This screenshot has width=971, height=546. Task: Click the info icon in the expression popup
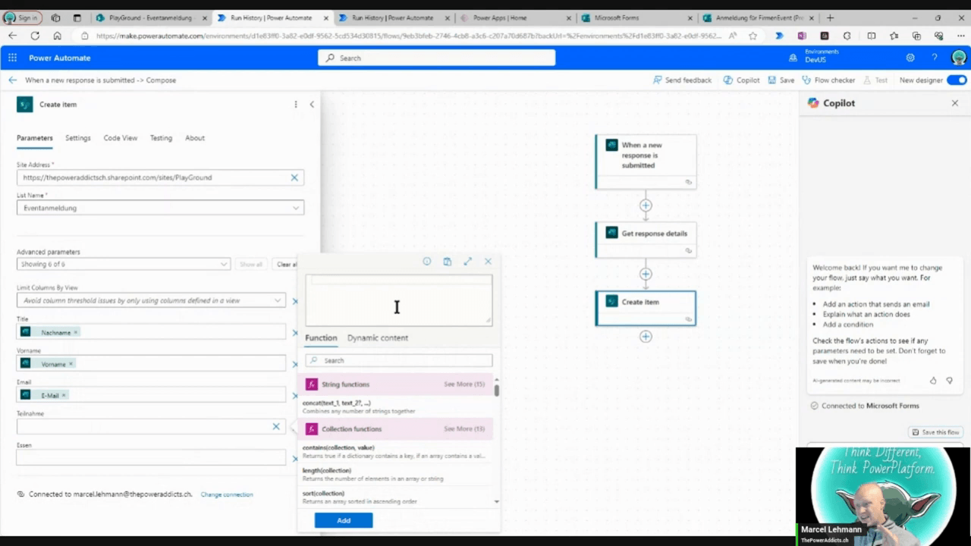click(x=427, y=262)
